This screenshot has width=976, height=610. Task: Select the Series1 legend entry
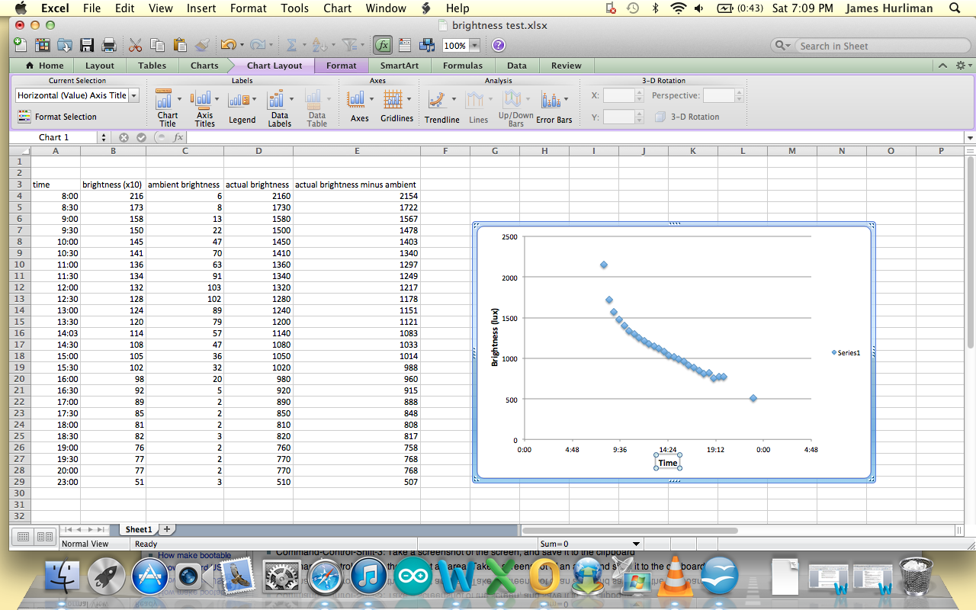[846, 352]
